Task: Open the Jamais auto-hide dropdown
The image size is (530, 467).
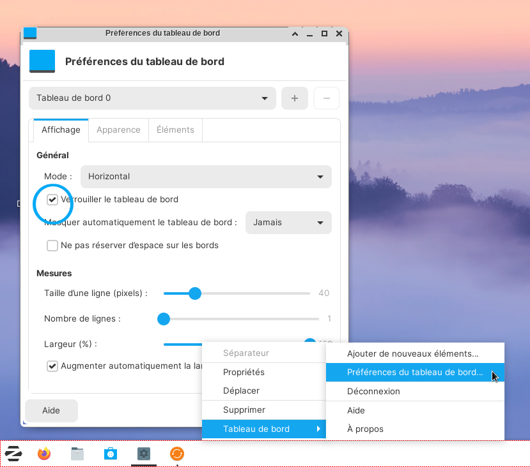Action: tap(288, 223)
